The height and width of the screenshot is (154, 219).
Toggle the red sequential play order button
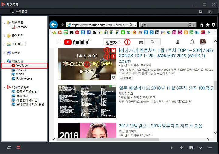point(19,148)
